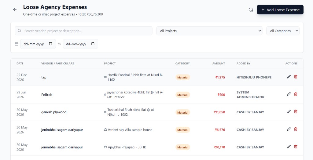
Task: Click amount ₹1,275
Action: click(x=220, y=77)
